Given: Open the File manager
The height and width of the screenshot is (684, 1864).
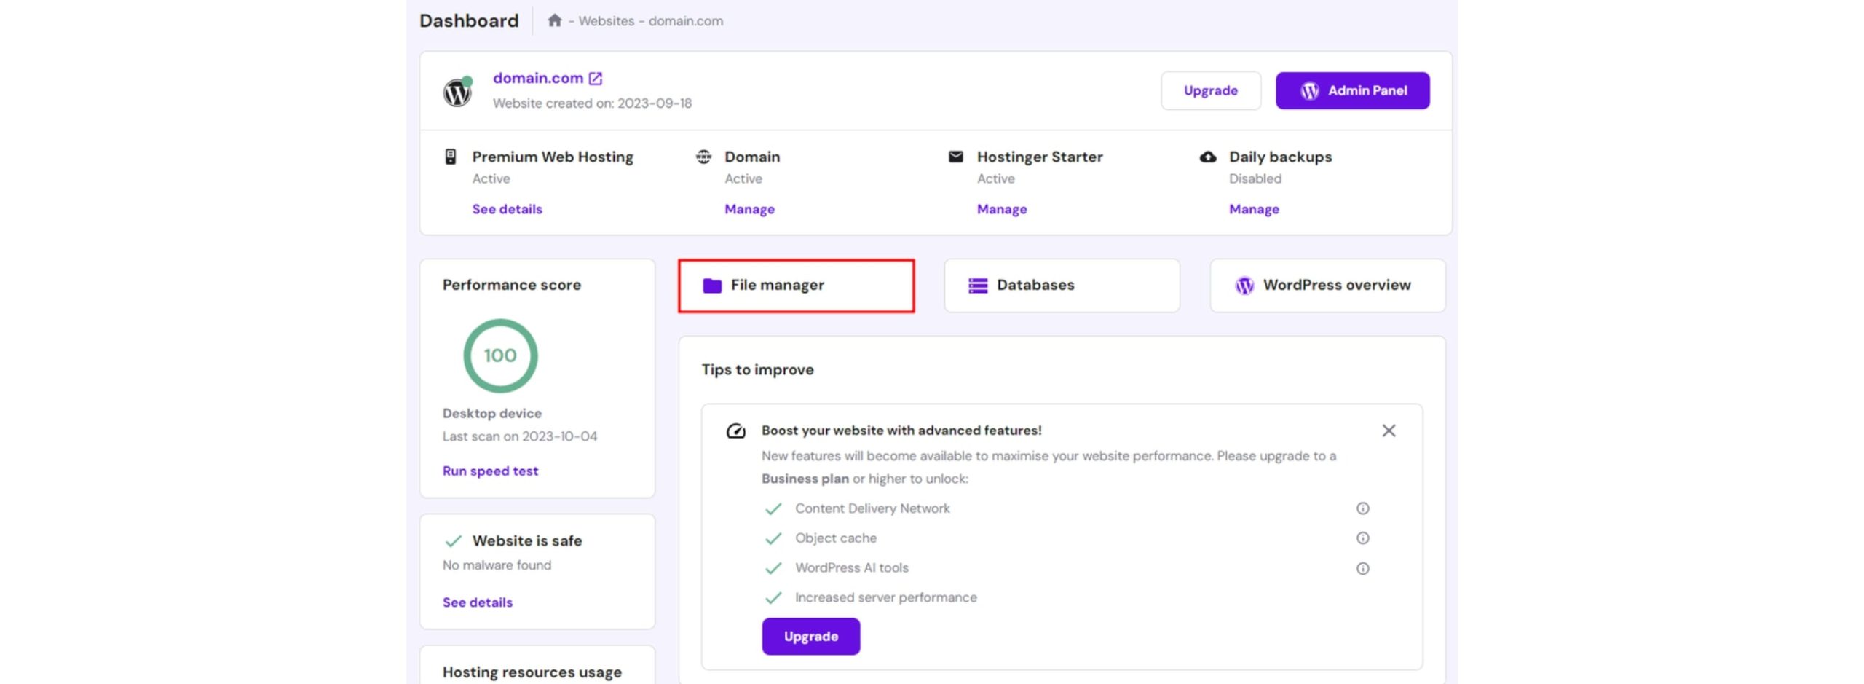Looking at the screenshot, I should tap(796, 286).
